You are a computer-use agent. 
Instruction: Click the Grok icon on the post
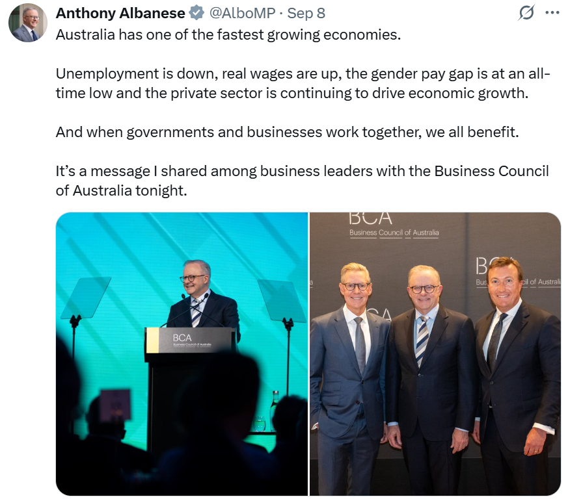[526, 12]
